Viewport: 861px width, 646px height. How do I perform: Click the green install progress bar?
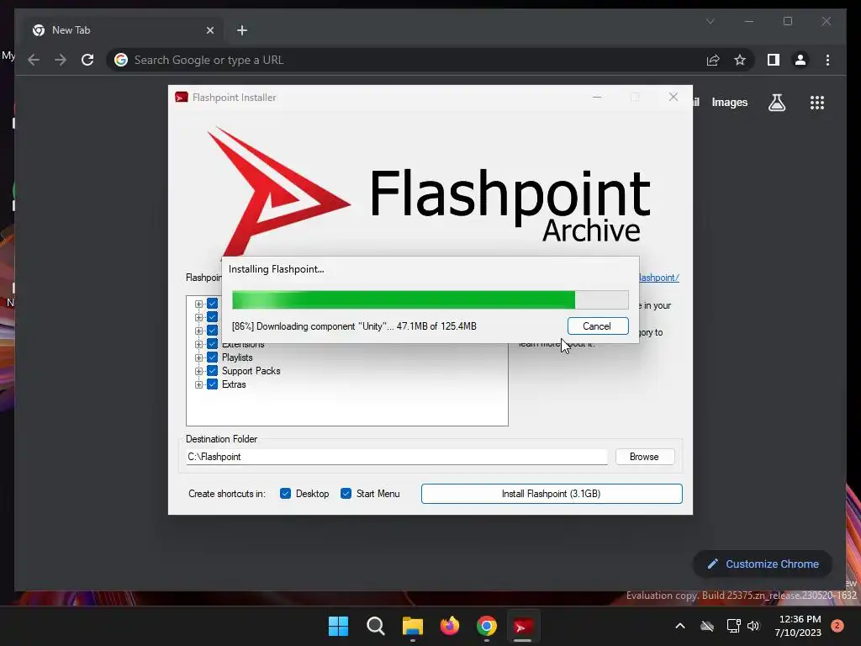click(430, 300)
